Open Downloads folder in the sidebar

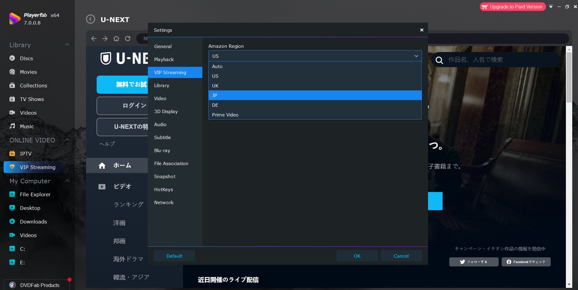tap(33, 222)
